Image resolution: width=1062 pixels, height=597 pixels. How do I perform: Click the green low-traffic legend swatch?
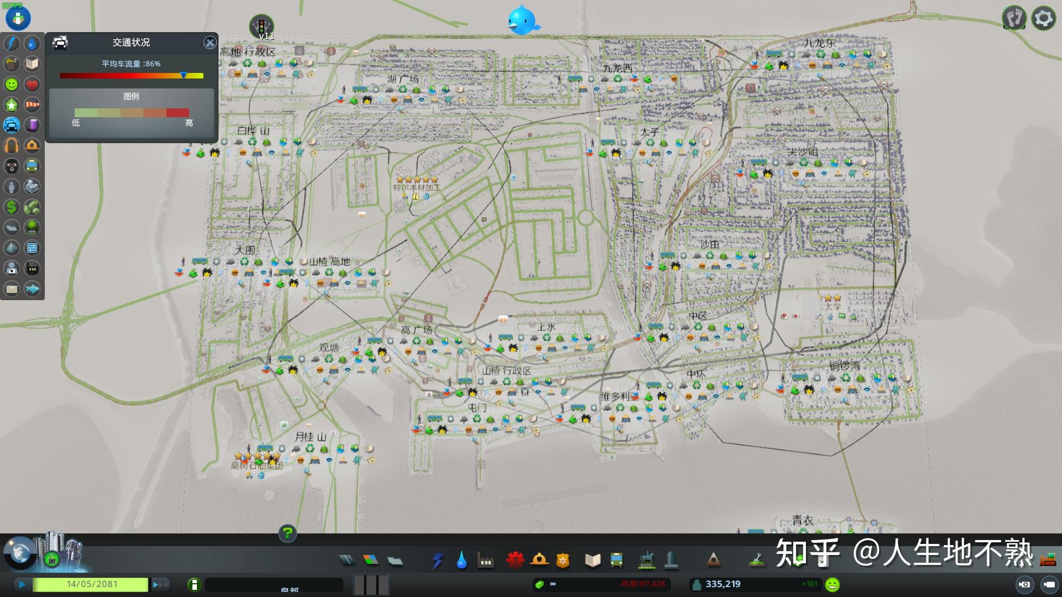tap(86, 112)
